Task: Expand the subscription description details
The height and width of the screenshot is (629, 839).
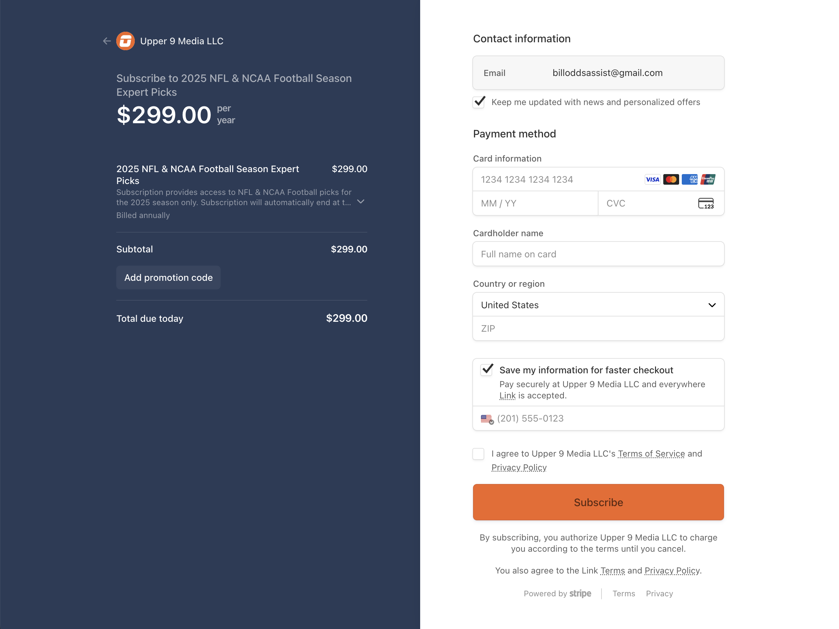Action: pyautogui.click(x=360, y=202)
